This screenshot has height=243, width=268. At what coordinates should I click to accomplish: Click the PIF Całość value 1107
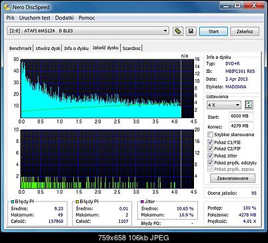[123, 221]
